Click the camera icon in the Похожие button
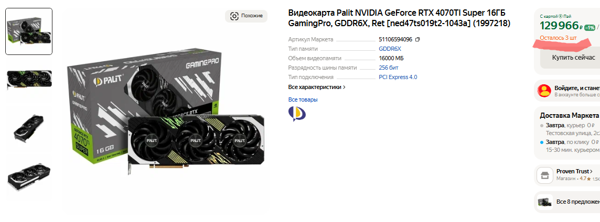Image resolution: width=600 pixels, height=222 pixels. pos(234,16)
